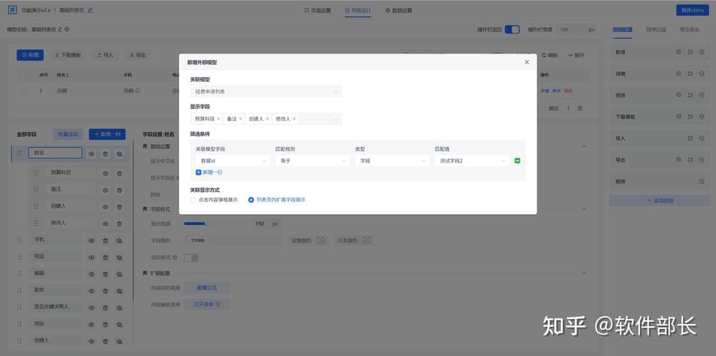This screenshot has width=716, height=356.
Task: Click the middle layout icon in 导入 row
Action: tap(690, 138)
